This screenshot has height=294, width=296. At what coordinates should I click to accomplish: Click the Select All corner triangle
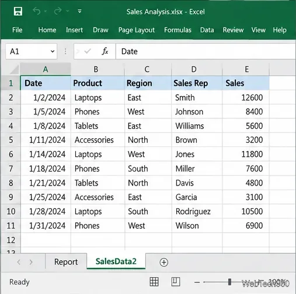(14, 69)
